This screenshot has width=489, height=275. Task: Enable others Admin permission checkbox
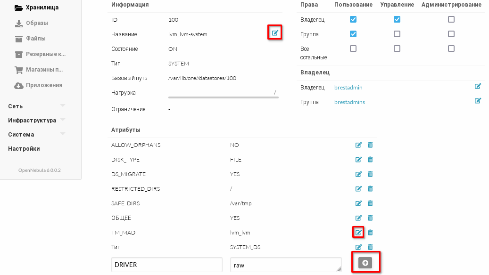451,49
